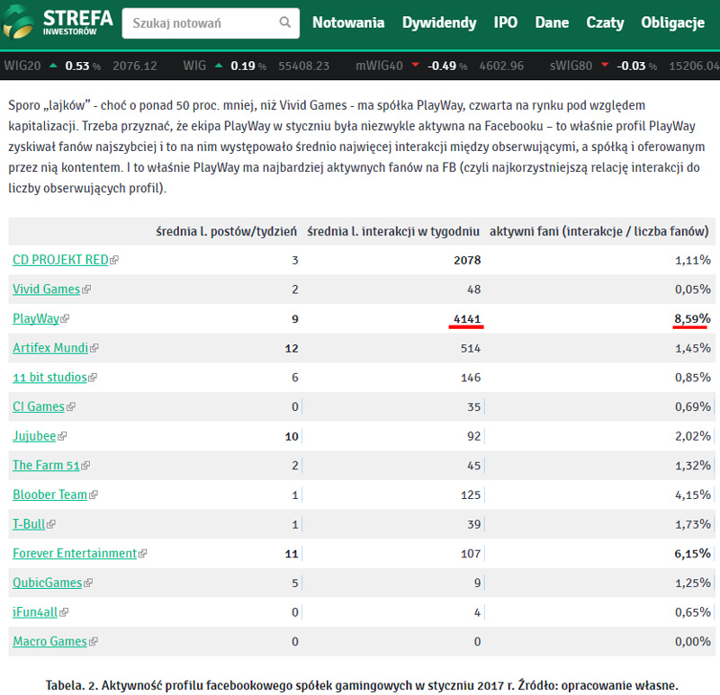Open the Czaty menu
The height and width of the screenshot is (695, 720).
[x=605, y=22]
